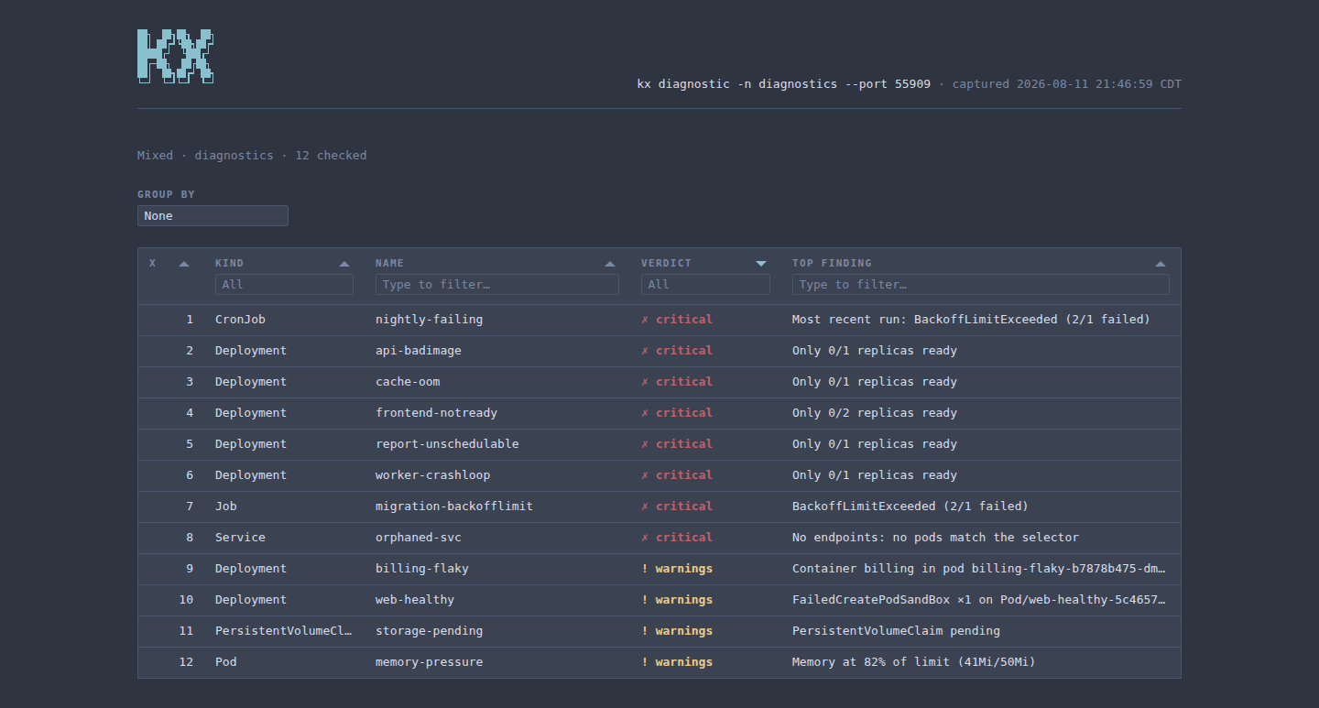
Task: Click critical verdict for nightly-failing
Action: click(677, 320)
